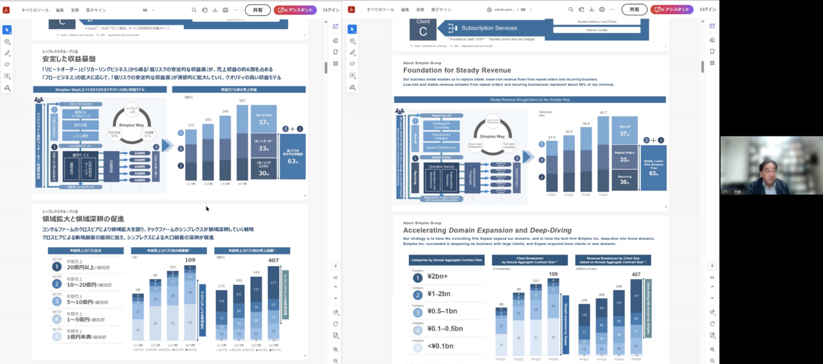The image size is (823, 364).
Task: Choose the highlighter pen tool in right window
Action: click(x=352, y=53)
